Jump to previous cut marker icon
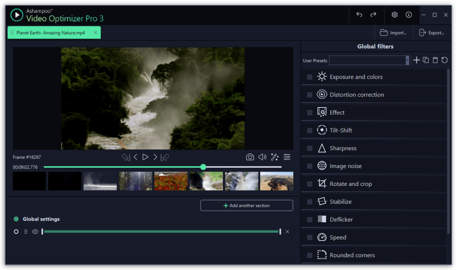The height and width of the screenshot is (270, 457). [x=126, y=157]
